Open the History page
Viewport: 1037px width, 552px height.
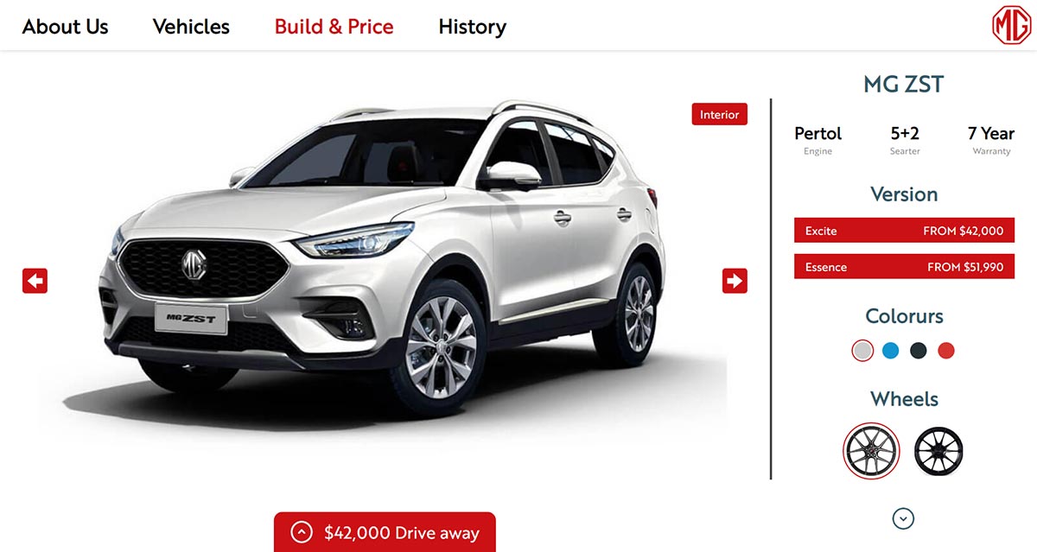(x=472, y=27)
